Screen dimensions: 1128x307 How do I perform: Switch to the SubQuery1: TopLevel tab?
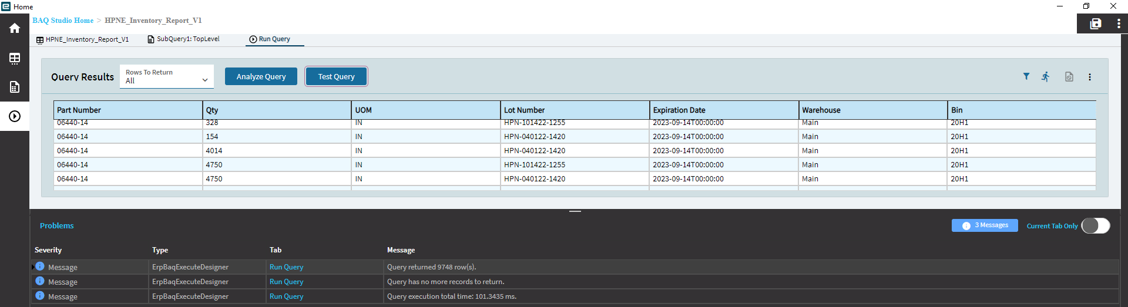click(x=183, y=39)
